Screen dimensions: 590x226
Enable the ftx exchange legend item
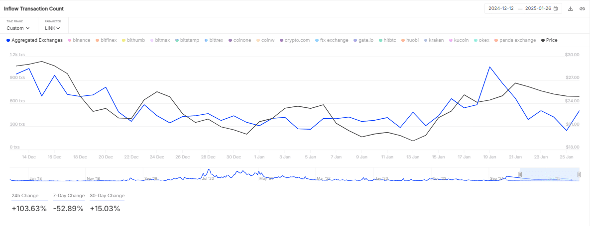(332, 40)
